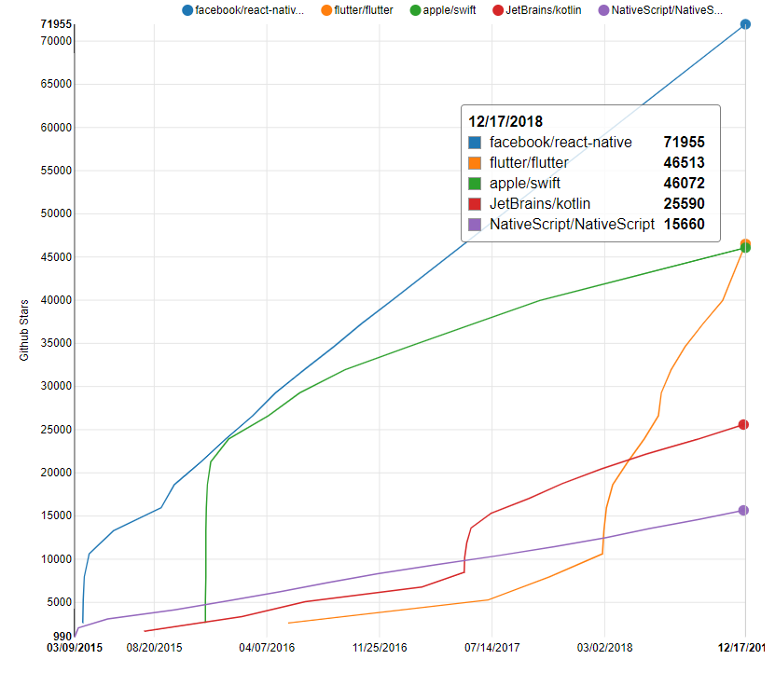775x673 pixels.
Task: Click apple/swift in the tooltip
Action: (x=525, y=184)
